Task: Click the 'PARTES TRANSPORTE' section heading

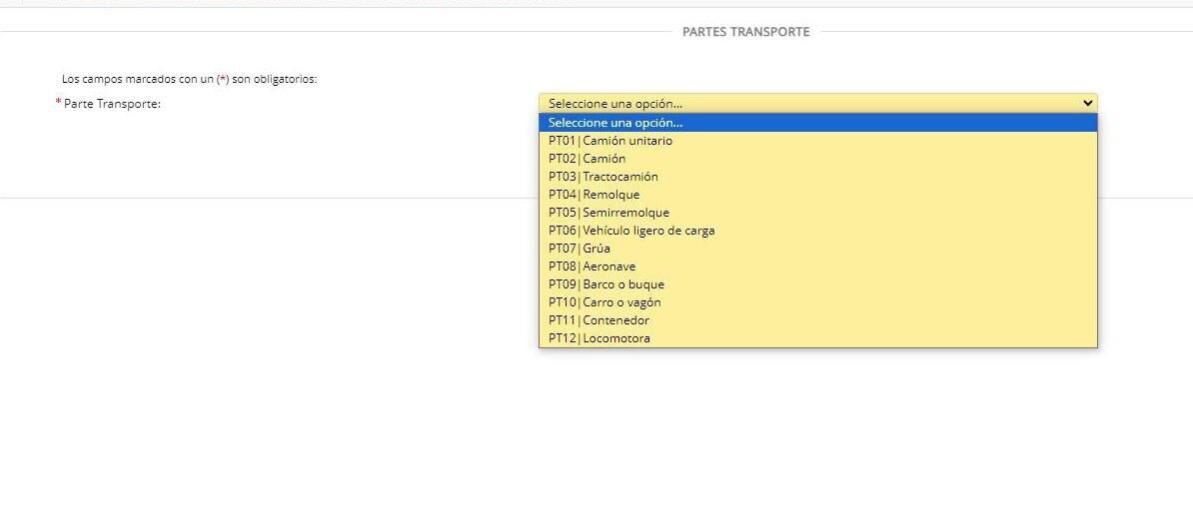Action: click(745, 32)
